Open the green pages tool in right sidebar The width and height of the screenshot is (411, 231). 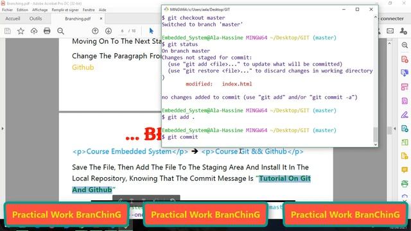[x=405, y=142]
